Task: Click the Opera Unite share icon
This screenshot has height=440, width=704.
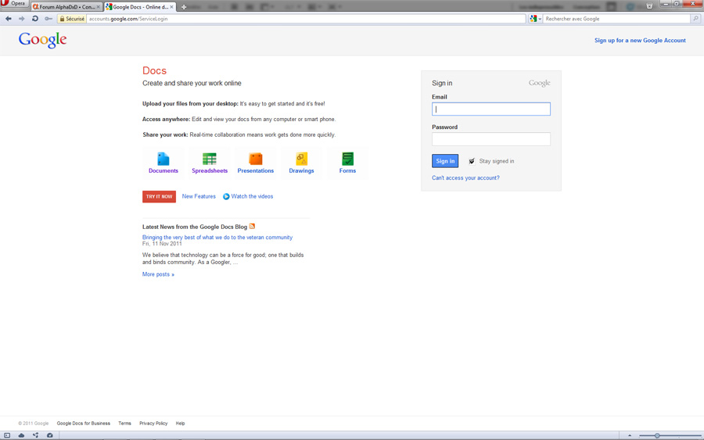Action: point(35,435)
